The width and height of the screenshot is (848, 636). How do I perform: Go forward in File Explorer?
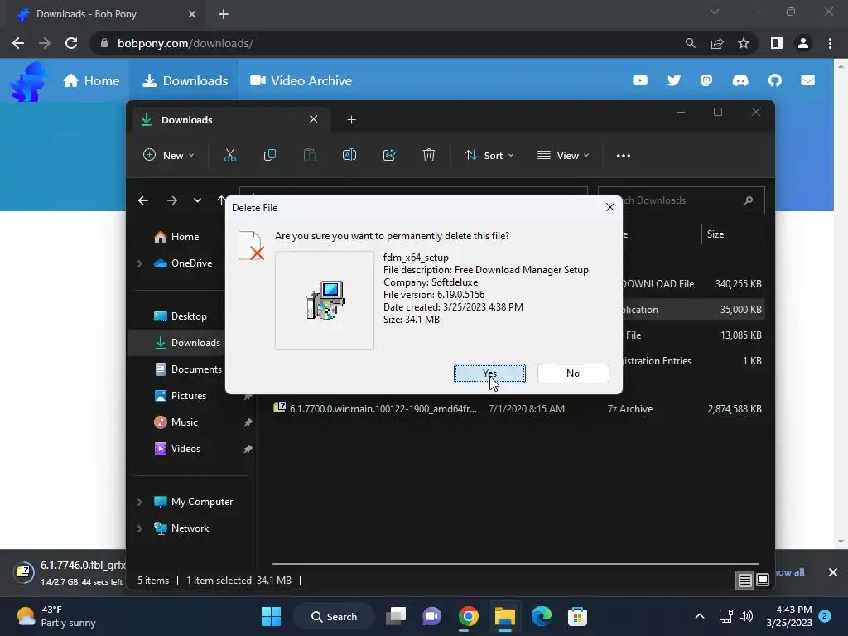[x=172, y=200]
